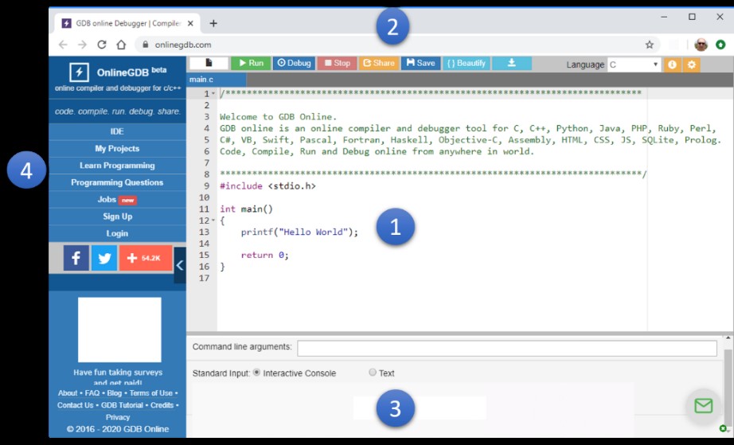Reload the page with refresh icon
Image resolution: width=734 pixels, height=445 pixels.
pos(102,45)
